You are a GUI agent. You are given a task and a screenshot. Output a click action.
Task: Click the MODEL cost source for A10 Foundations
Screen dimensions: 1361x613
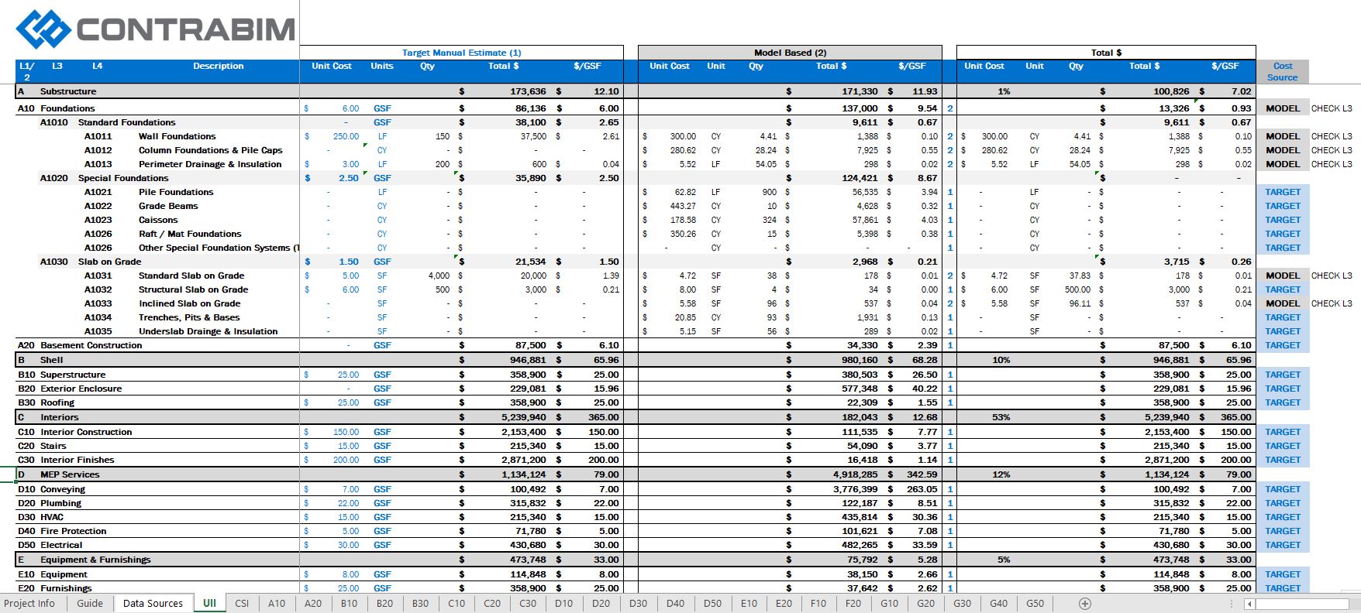(x=1282, y=108)
